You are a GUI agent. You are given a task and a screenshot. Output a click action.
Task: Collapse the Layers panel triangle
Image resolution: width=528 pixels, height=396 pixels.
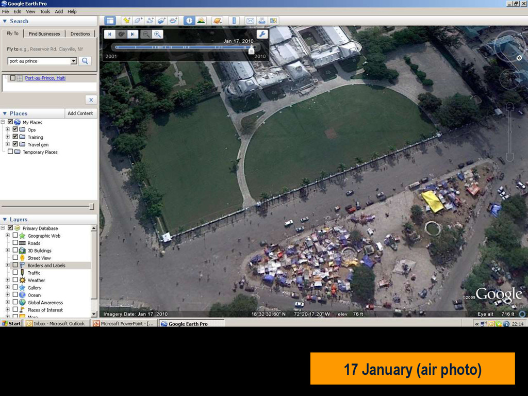tap(5, 220)
